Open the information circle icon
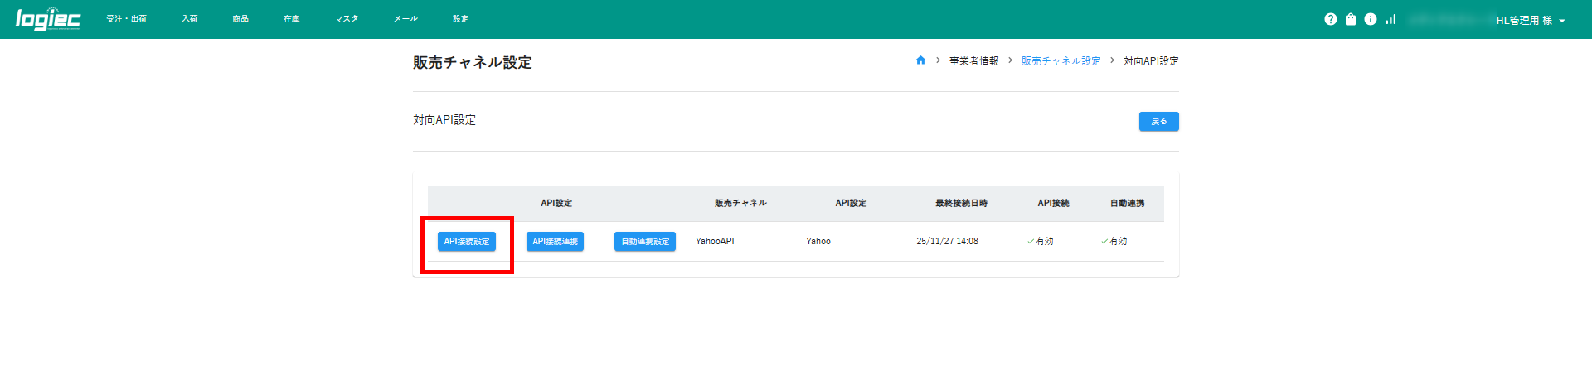The height and width of the screenshot is (380, 1592). (x=1370, y=19)
